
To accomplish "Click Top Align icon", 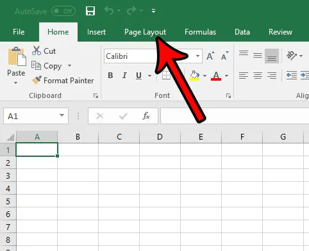I will coord(244,53).
